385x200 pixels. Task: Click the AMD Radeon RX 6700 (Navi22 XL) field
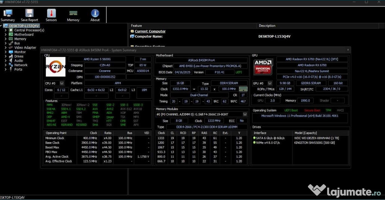(312, 59)
